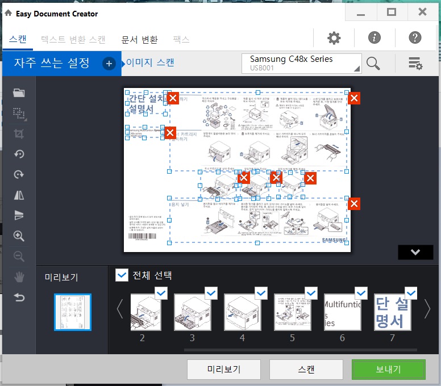The width and height of the screenshot is (441, 386).
Task: Select thumbnail image number 2
Action: pos(145,312)
